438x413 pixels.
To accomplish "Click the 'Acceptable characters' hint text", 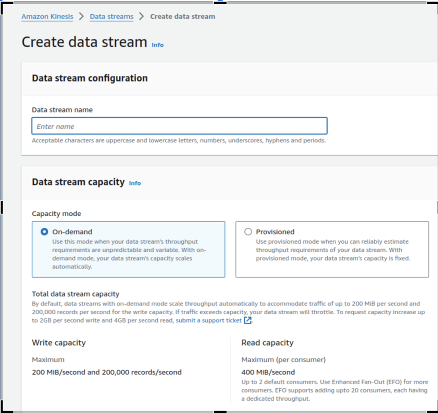I will tap(179, 141).
